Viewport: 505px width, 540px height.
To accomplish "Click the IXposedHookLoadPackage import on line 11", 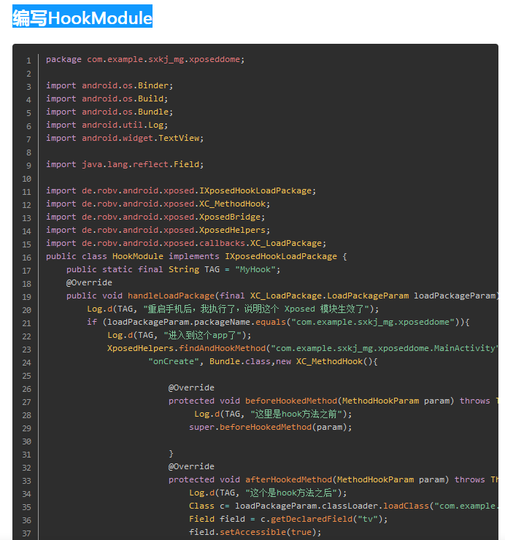I will coord(181,190).
